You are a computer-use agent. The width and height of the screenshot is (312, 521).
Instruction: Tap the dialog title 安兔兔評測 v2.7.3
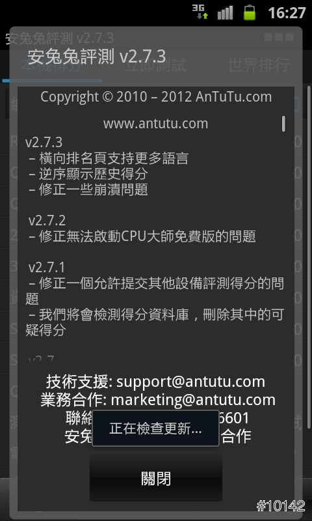click(96, 57)
